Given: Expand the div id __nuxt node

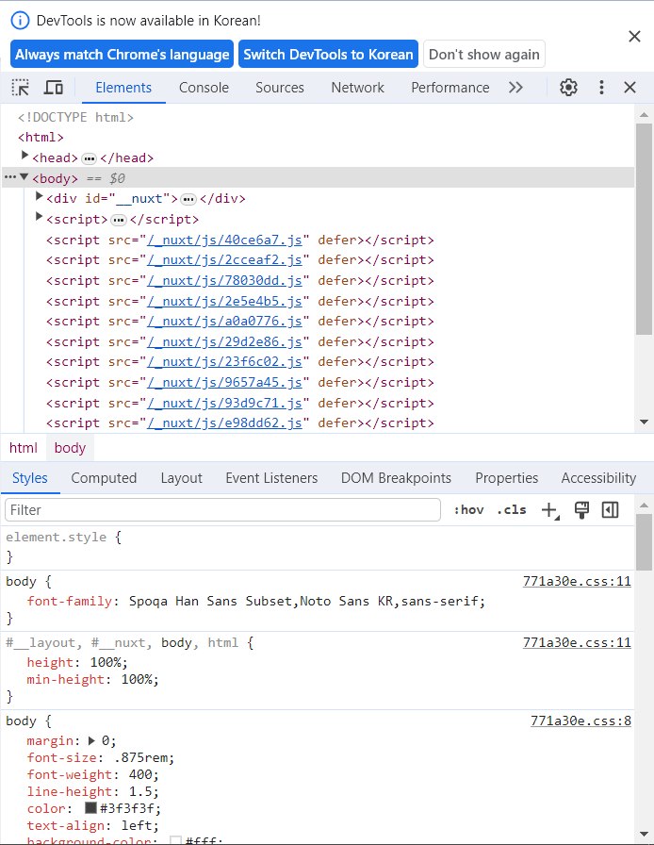Looking at the screenshot, I should pos(39,196).
